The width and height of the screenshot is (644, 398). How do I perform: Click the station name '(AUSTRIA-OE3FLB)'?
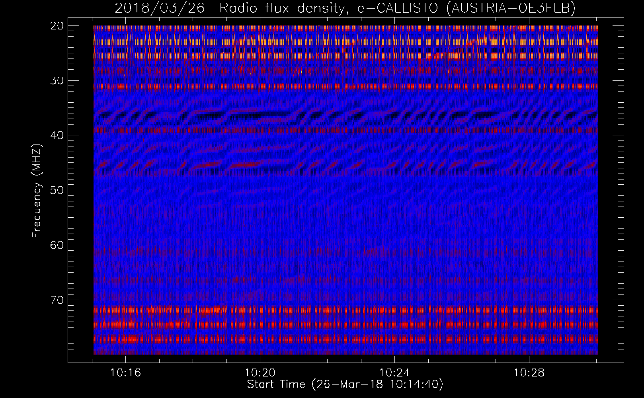(x=511, y=8)
